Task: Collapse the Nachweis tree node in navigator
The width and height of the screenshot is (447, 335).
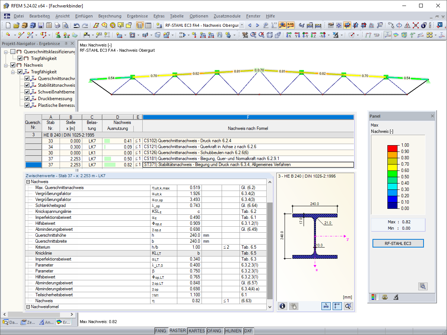Action: [x=6, y=65]
